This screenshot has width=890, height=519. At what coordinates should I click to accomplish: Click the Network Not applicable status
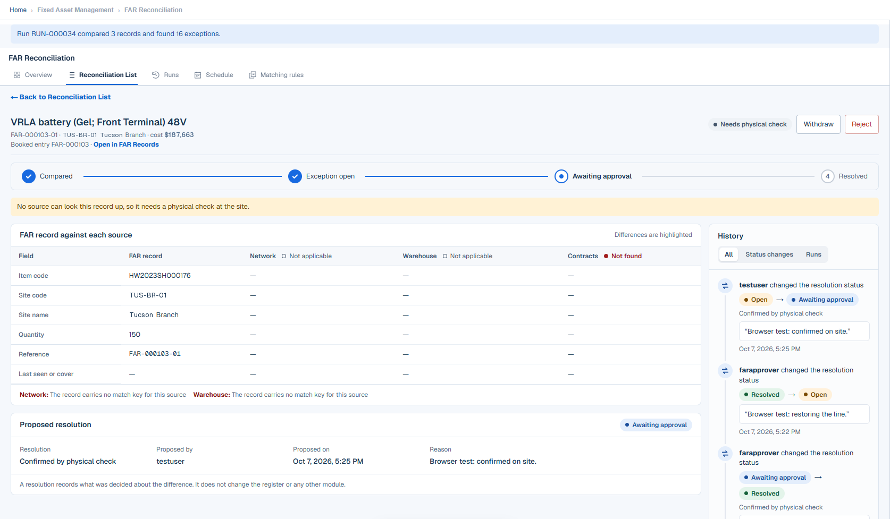307,256
